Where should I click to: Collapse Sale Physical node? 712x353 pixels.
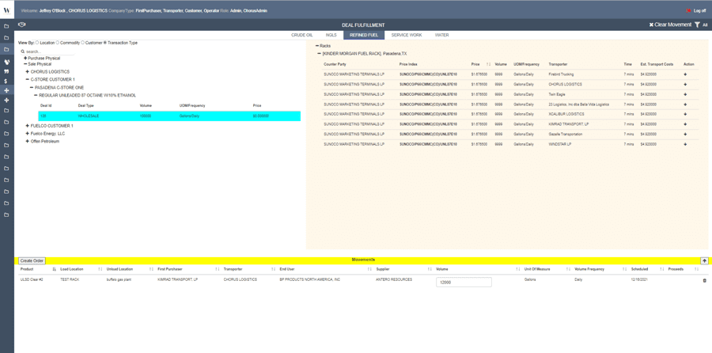click(25, 64)
